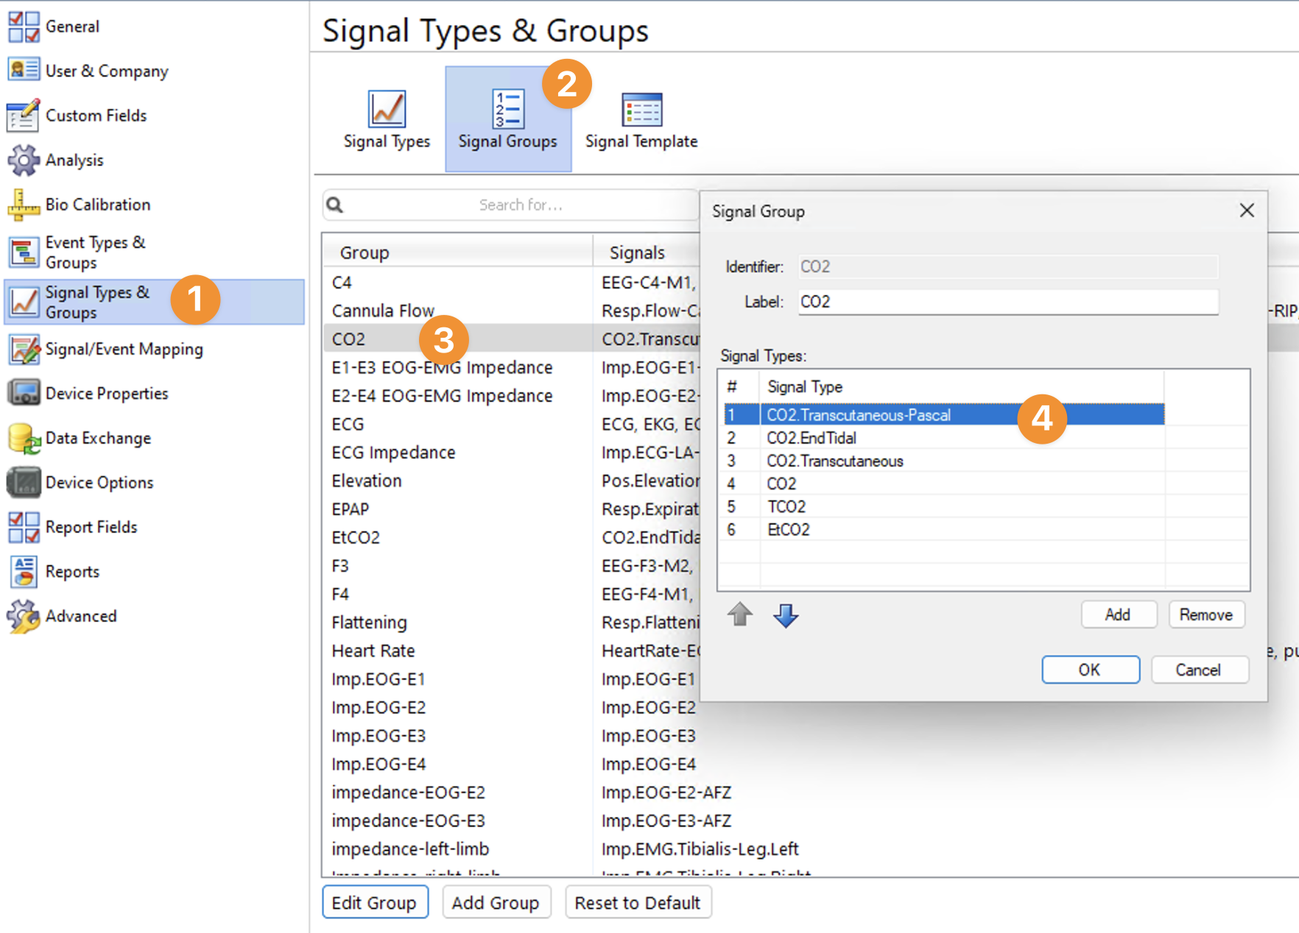Select the impedance-EOG-E2 group row
This screenshot has height=933, width=1299.
pyautogui.click(x=457, y=792)
